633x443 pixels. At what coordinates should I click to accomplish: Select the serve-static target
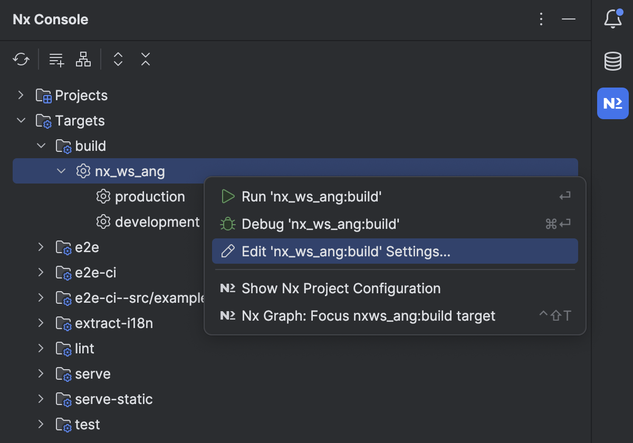113,399
